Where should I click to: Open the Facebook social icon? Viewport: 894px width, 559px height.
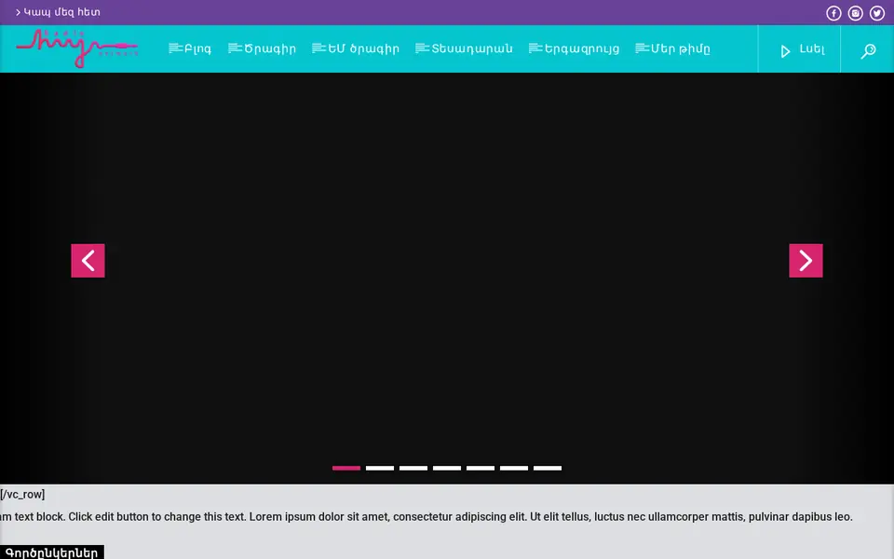pyautogui.click(x=833, y=13)
